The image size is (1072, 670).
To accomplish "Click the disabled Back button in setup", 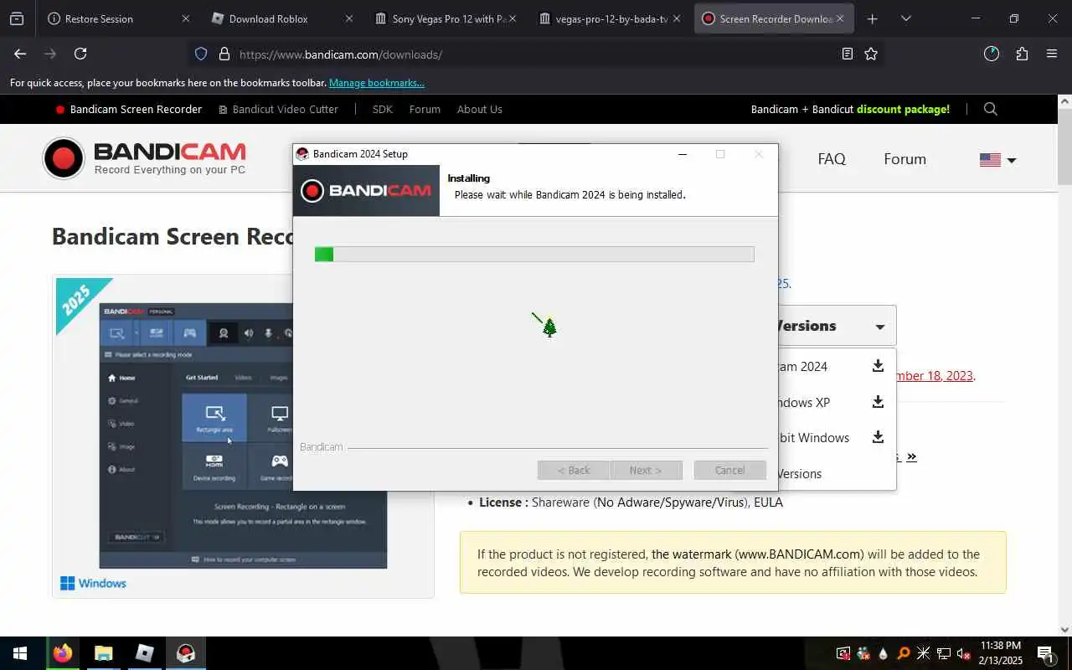I will click(x=574, y=470).
